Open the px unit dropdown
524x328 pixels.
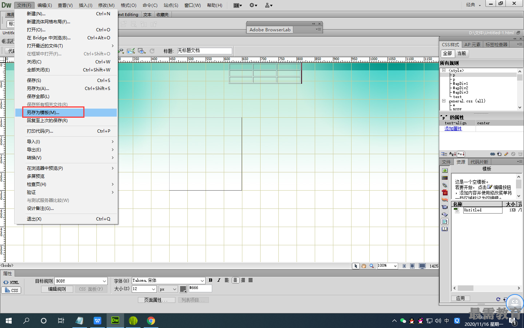[x=175, y=289]
